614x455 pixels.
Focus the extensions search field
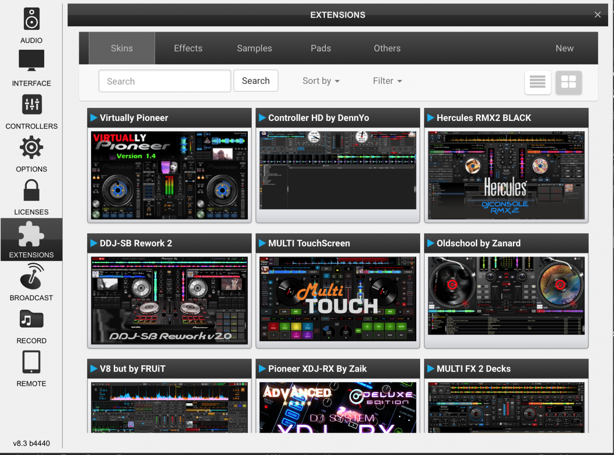(x=165, y=81)
